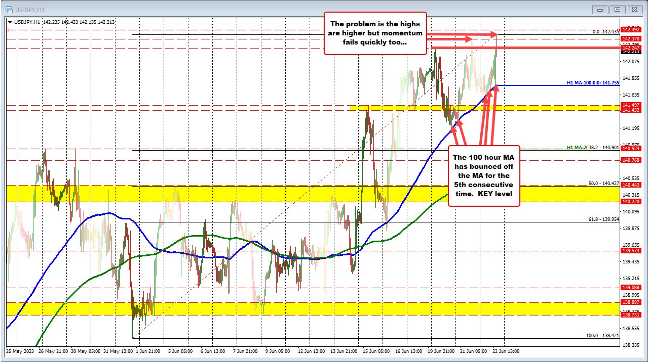This screenshot has height=362, width=648.
Task: Expand the triangle beside USDJPY,H1 label
Action: (10, 22)
